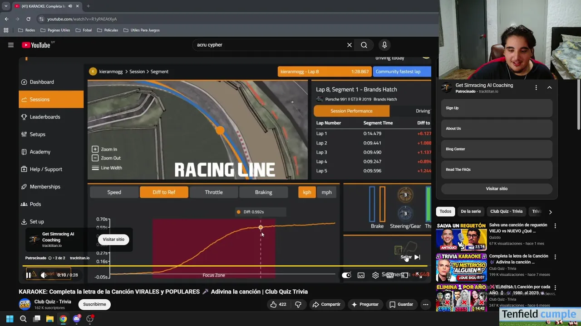Image resolution: width=581 pixels, height=326 pixels.
Task: Open the Salva una canción de reguetón thumbnail
Action: pos(461,236)
